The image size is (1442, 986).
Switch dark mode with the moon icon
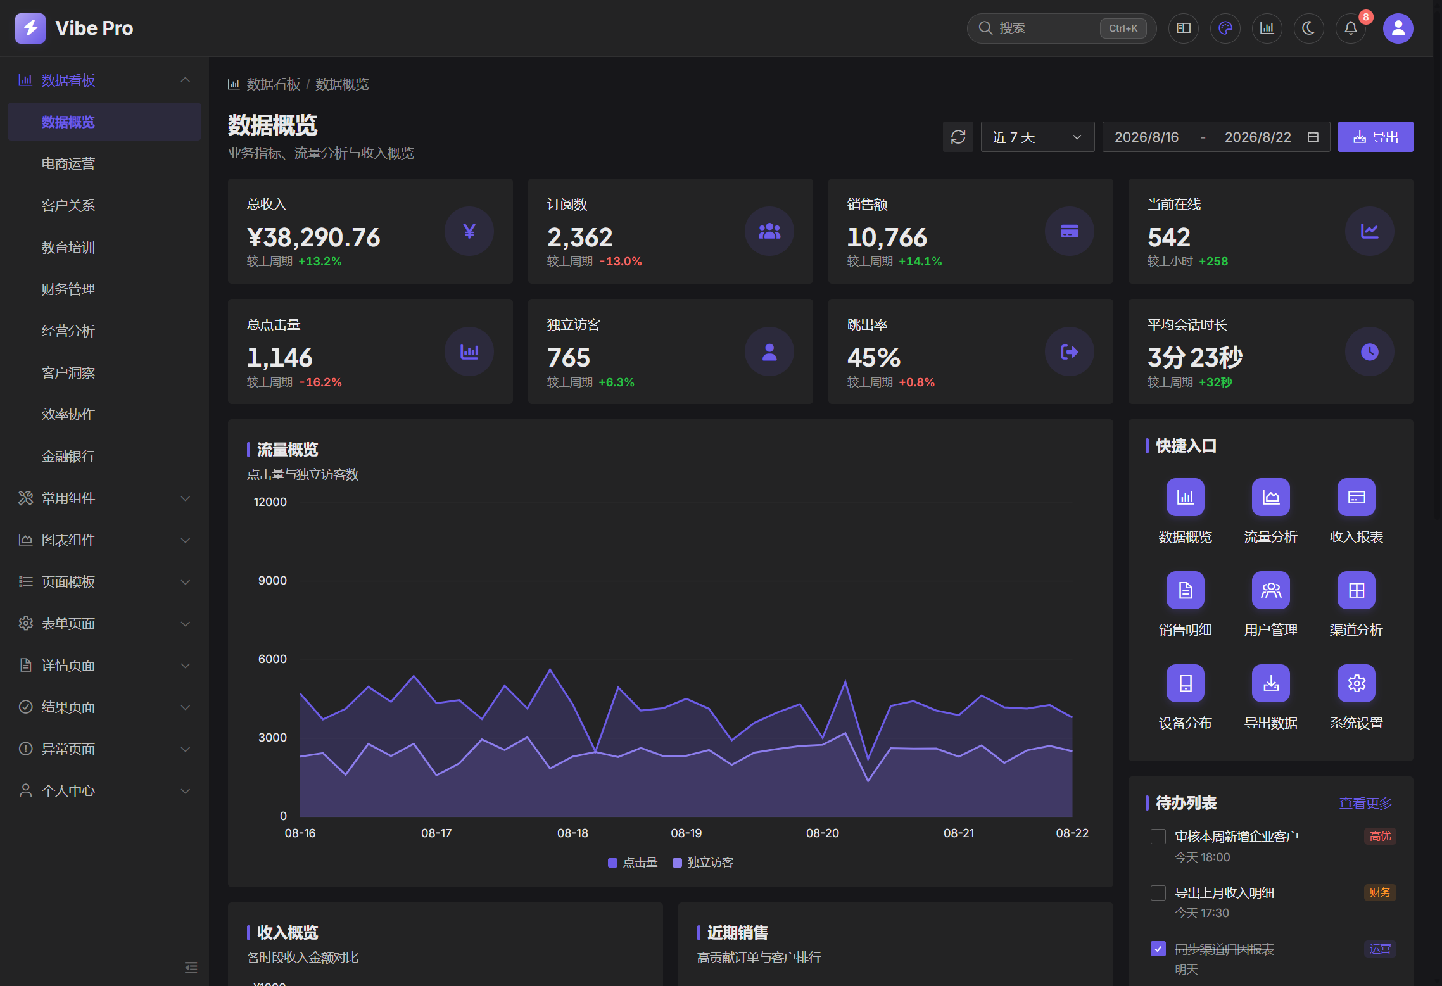(x=1308, y=28)
